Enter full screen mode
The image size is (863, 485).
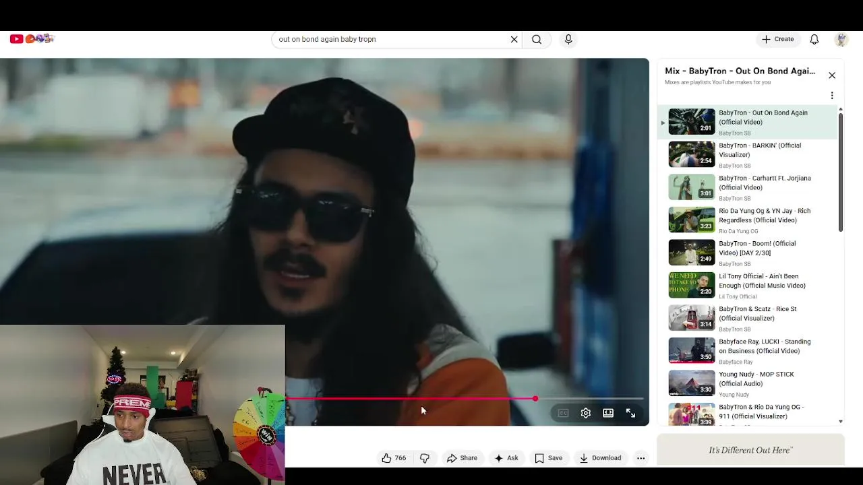click(630, 413)
